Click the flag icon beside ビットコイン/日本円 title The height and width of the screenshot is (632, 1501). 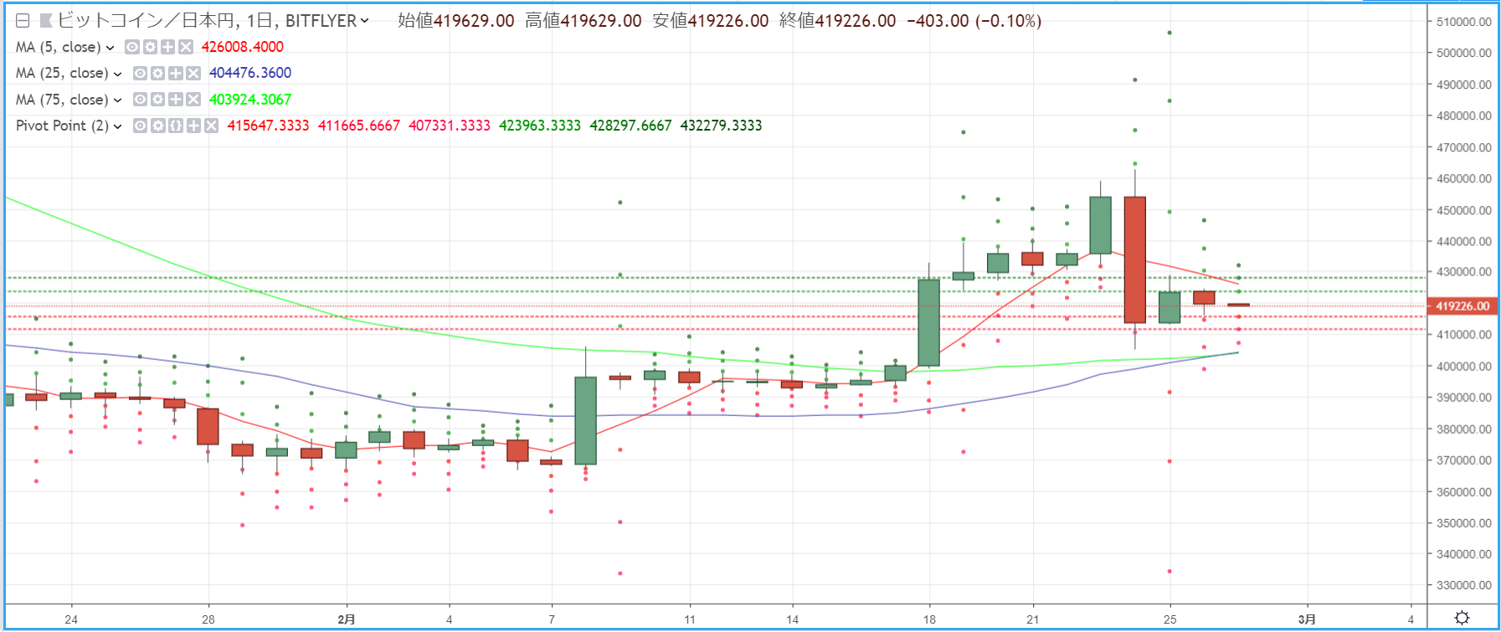coord(46,21)
